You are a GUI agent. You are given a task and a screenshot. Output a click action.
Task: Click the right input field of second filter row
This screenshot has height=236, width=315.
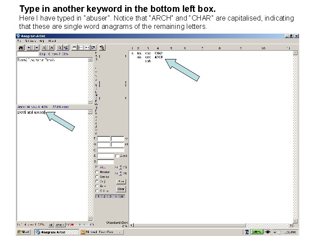click(118, 144)
